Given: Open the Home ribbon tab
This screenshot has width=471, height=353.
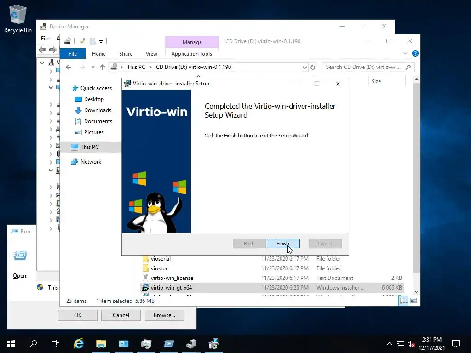Looking at the screenshot, I should [99, 54].
